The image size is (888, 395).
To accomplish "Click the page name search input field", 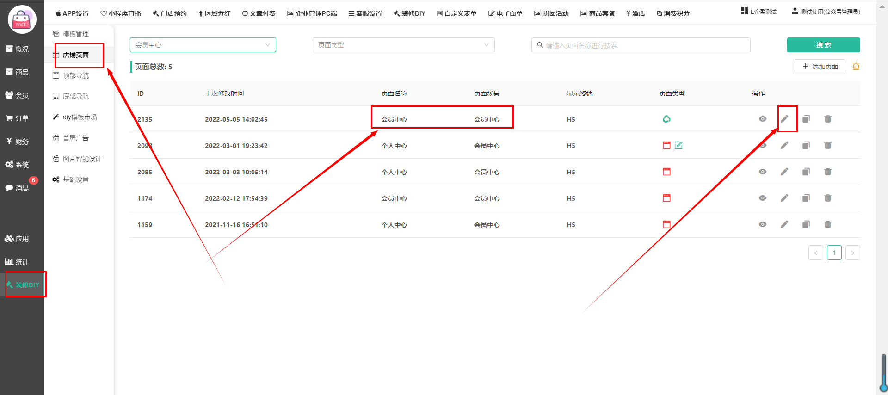I will point(643,45).
